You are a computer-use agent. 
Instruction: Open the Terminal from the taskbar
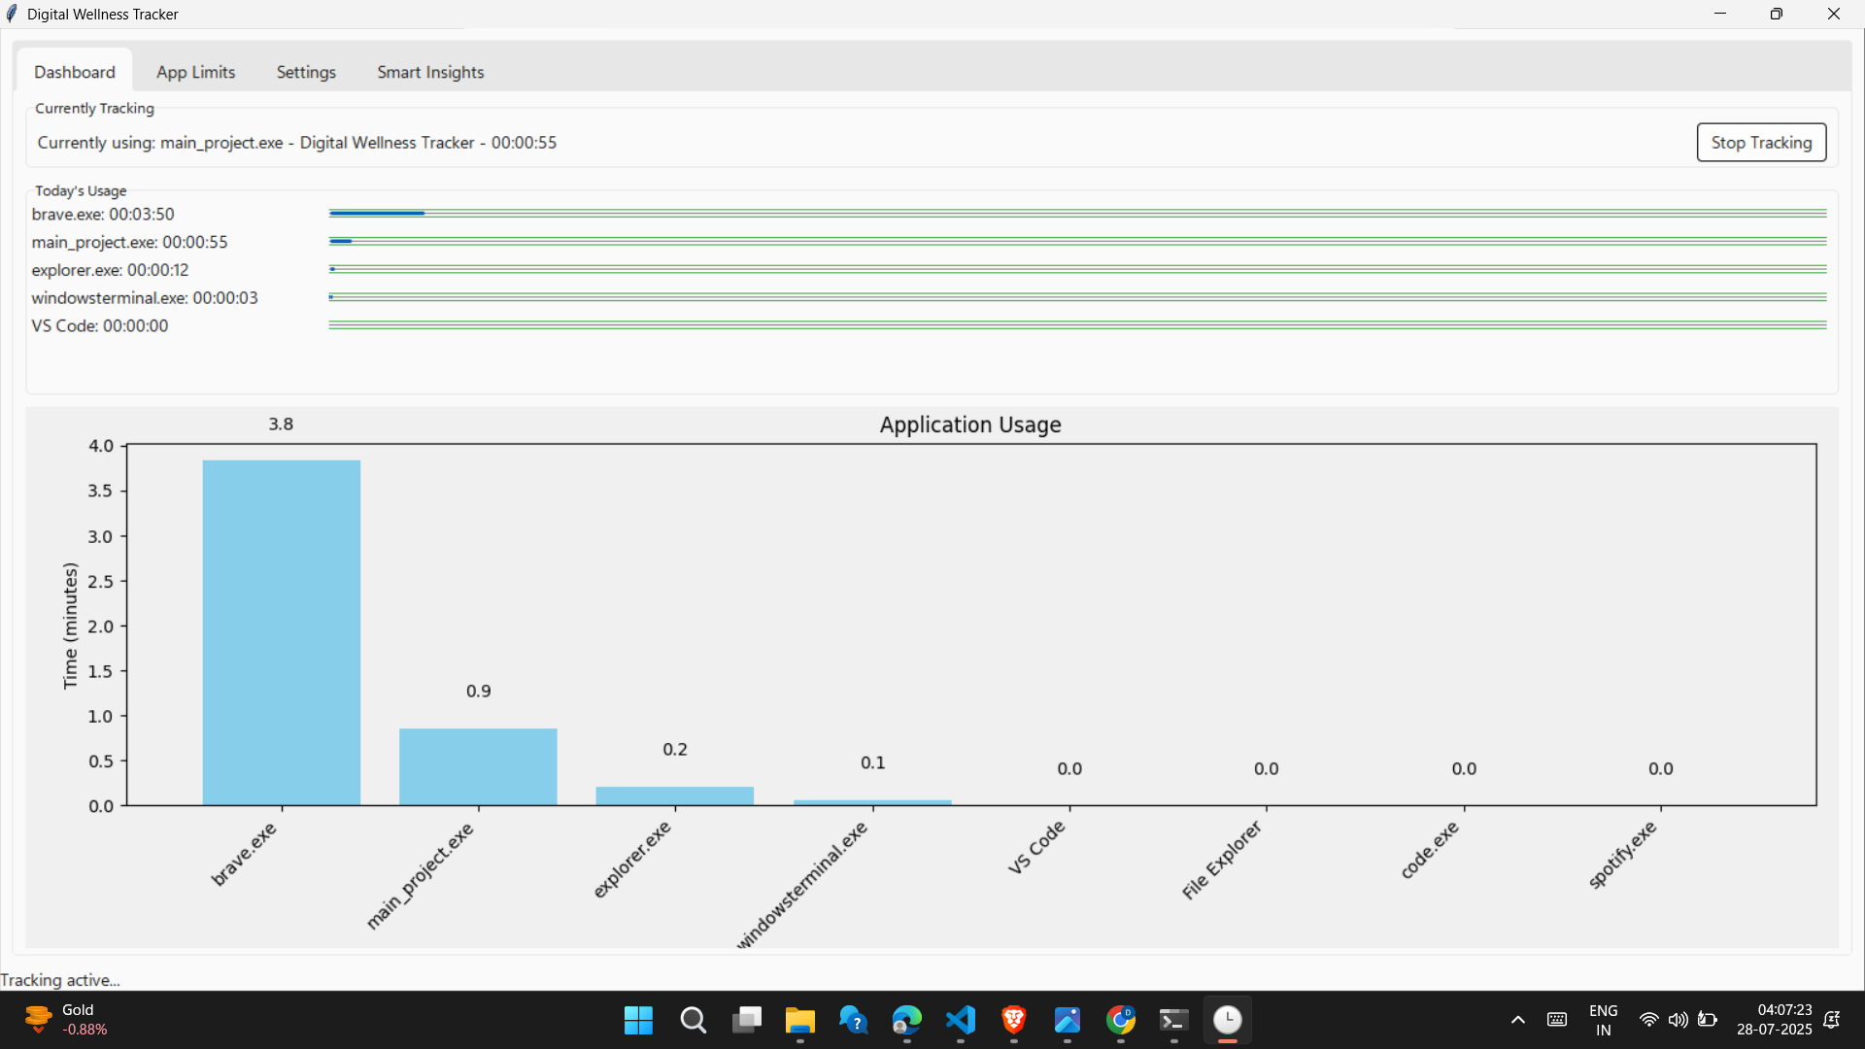(1174, 1020)
